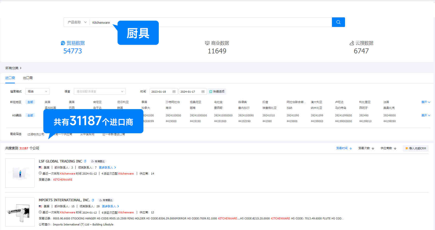
Task: Open the 语言 translation language dropdown
Action: click(x=100, y=91)
